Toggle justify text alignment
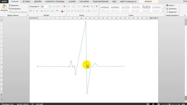 pos(78,11)
